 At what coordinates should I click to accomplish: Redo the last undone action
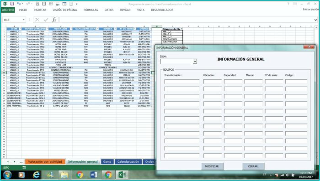click(28, 4)
